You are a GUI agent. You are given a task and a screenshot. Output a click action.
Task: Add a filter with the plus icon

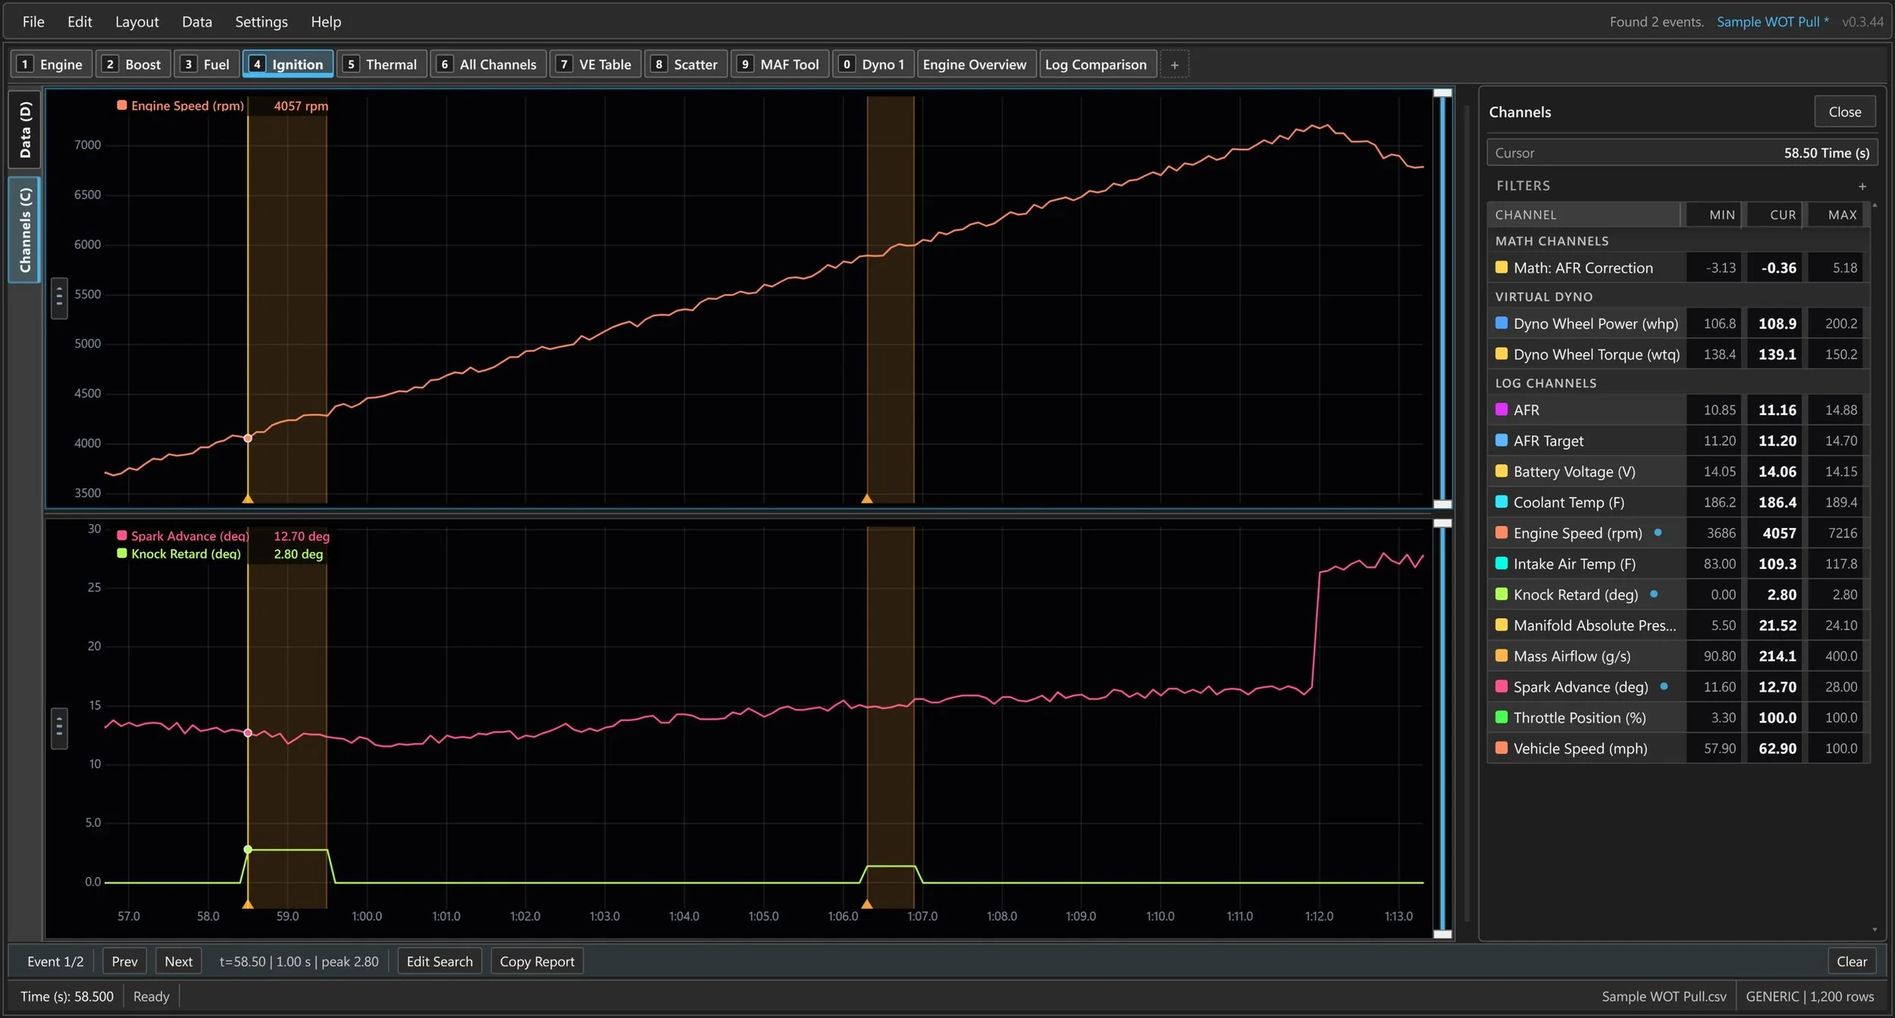1862,186
